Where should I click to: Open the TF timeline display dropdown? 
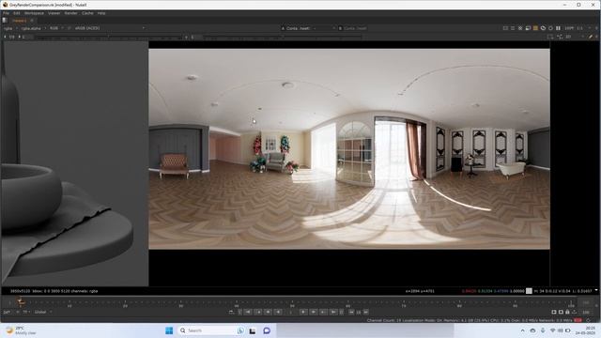pos(26,313)
